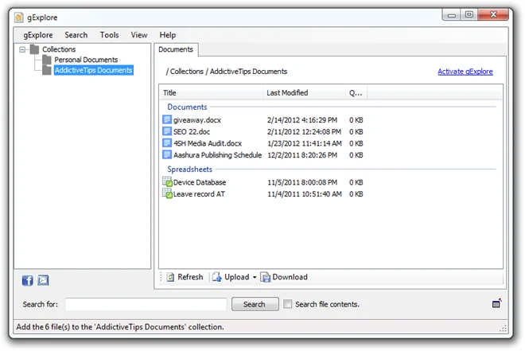The image size is (525, 351).
Task: Click the Leave record AT spreadsheet icon
Action: tap(167, 193)
